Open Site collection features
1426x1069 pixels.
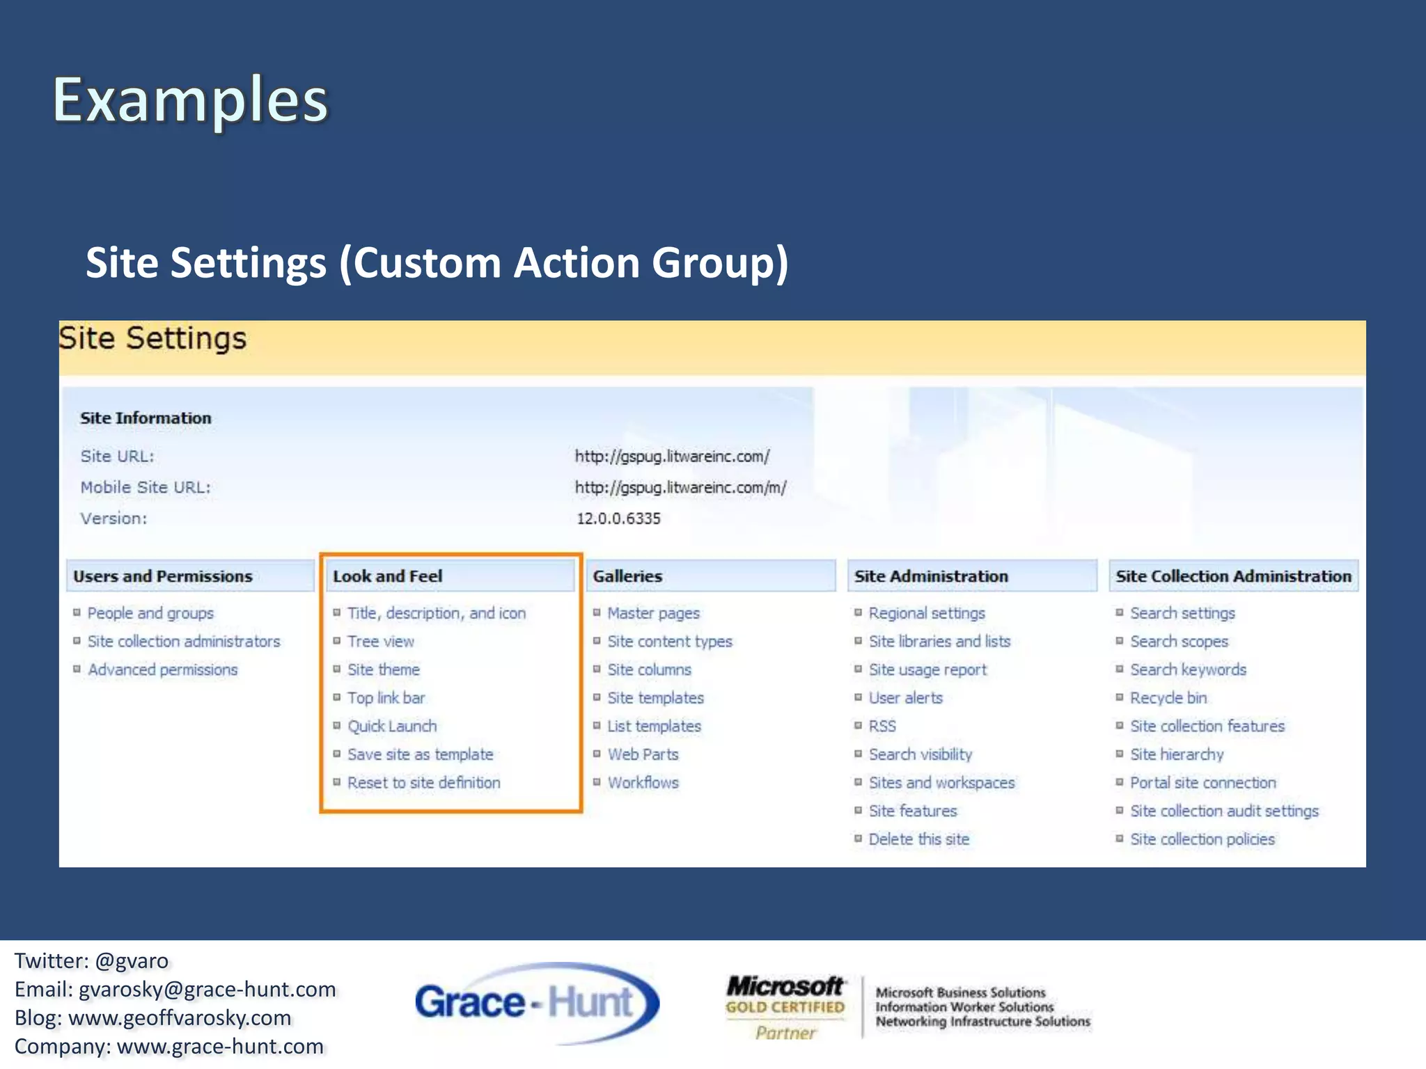pos(1207,726)
